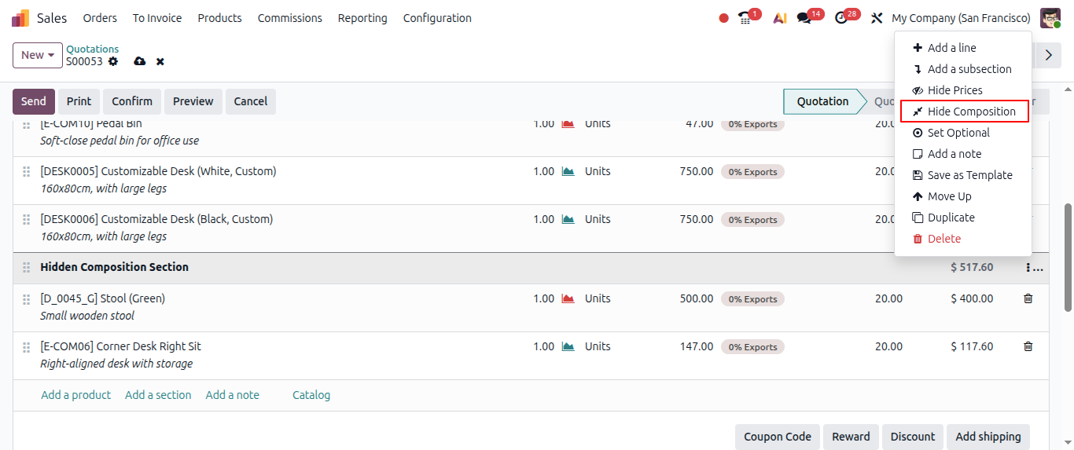Toggle Set Optional in the section menu

962,133
